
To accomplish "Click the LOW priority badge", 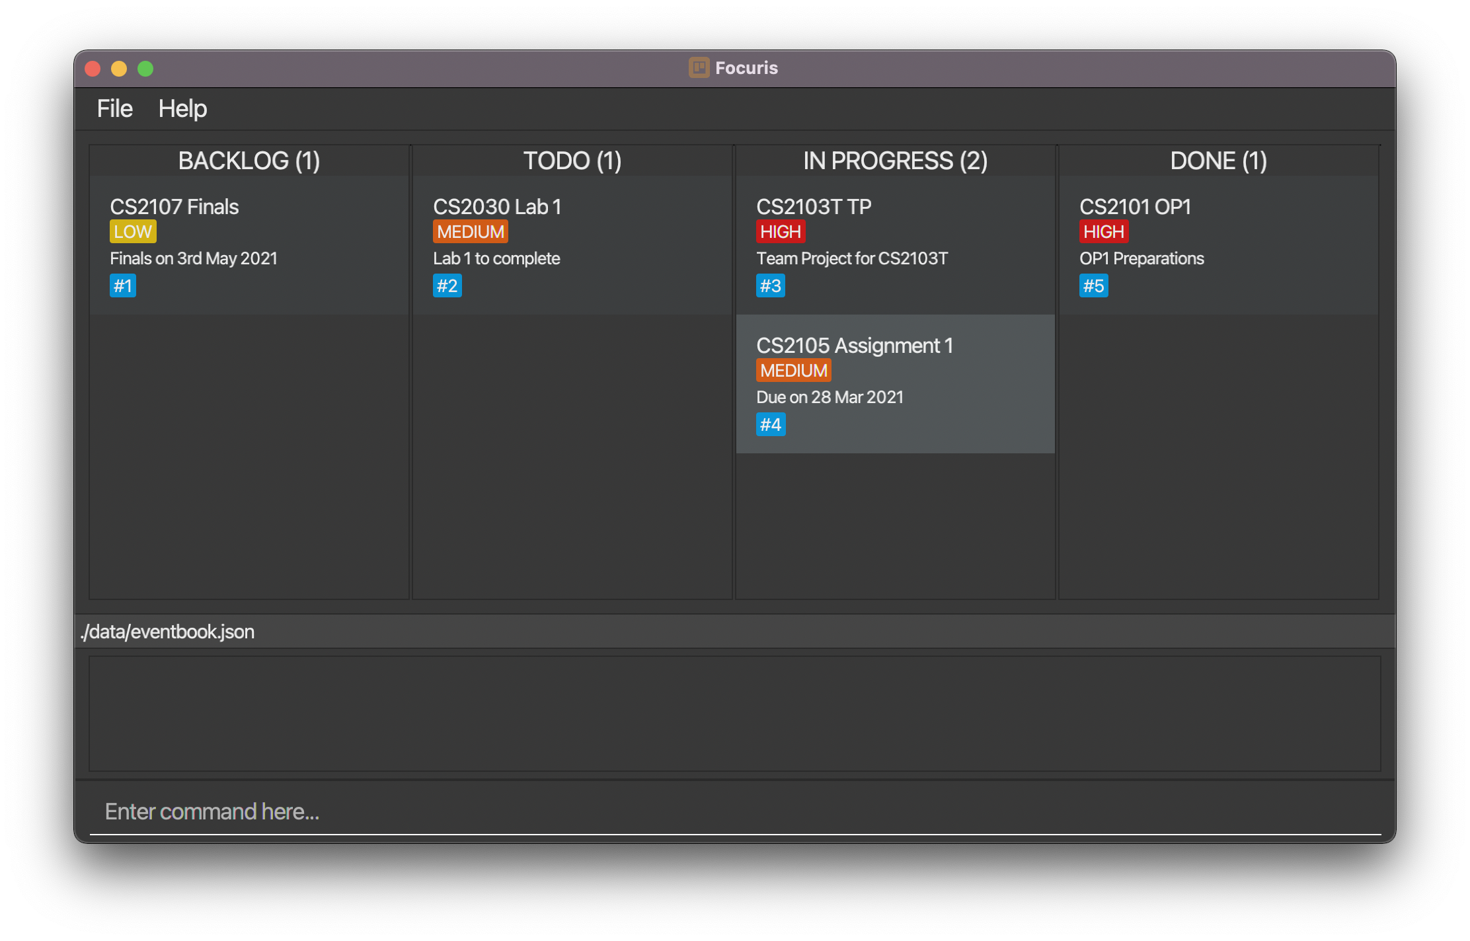I will (133, 231).
